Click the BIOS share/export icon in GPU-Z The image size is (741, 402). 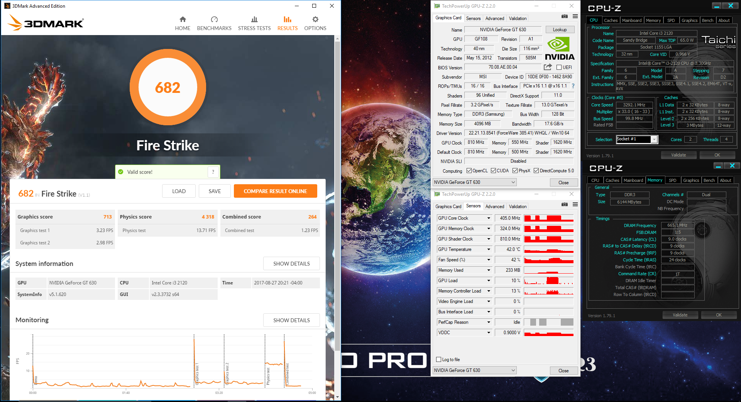pos(548,67)
